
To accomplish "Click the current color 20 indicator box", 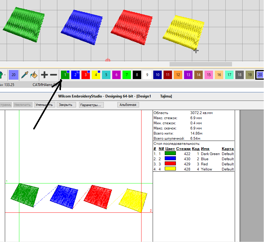I will tap(13, 75).
